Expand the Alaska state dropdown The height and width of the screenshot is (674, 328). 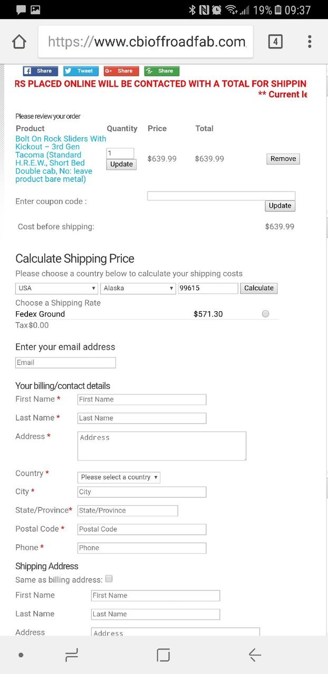pos(138,288)
